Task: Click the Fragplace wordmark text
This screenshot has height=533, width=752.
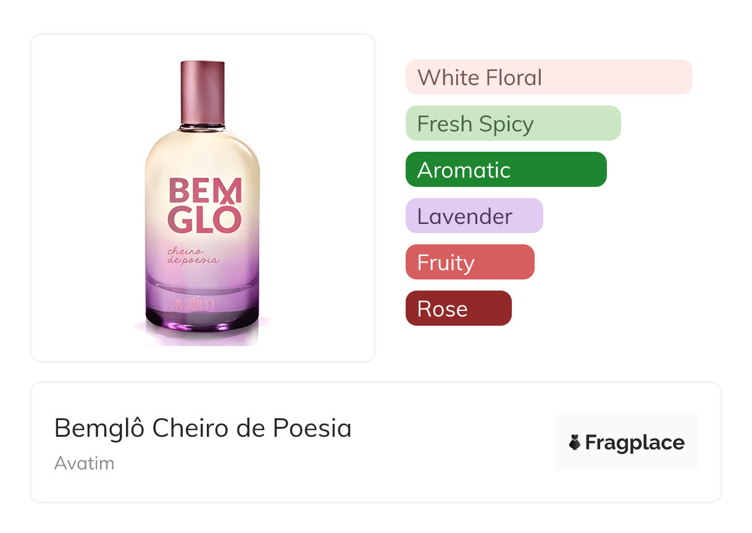Action: pos(635,443)
